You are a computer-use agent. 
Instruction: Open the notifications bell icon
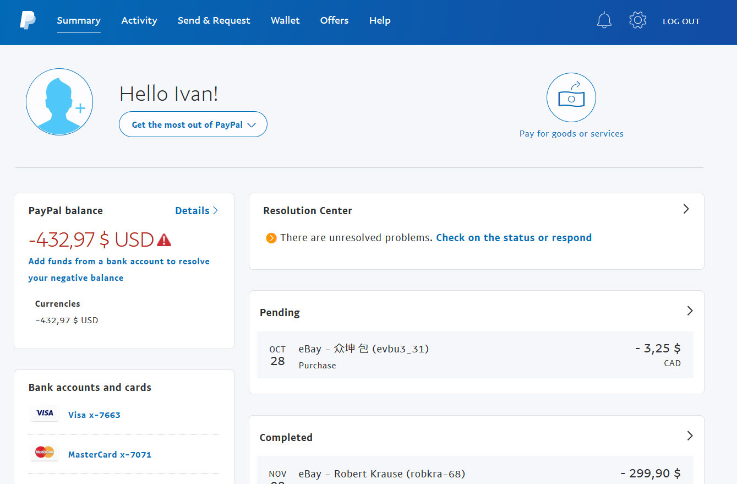pos(604,21)
